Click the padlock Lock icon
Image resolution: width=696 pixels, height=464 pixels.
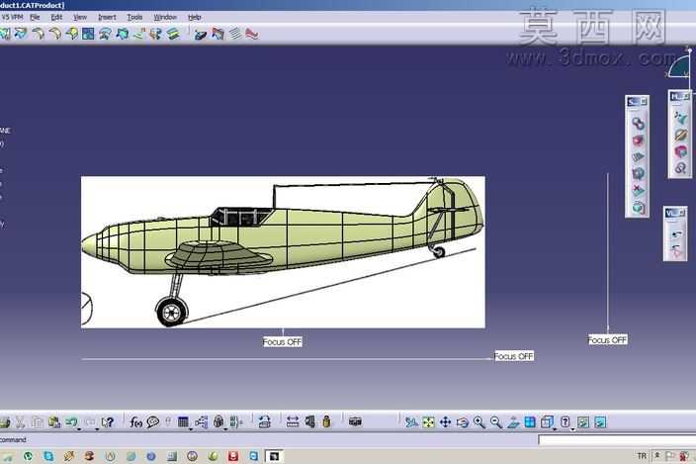218,421
